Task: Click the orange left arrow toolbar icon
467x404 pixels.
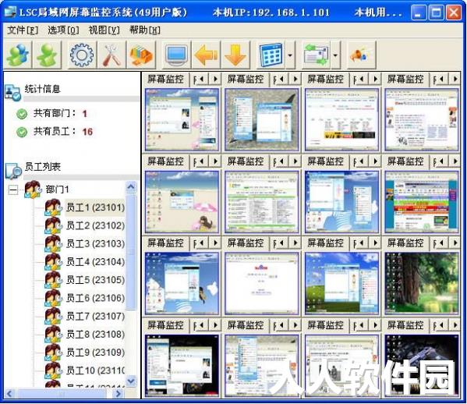Action: (206, 55)
